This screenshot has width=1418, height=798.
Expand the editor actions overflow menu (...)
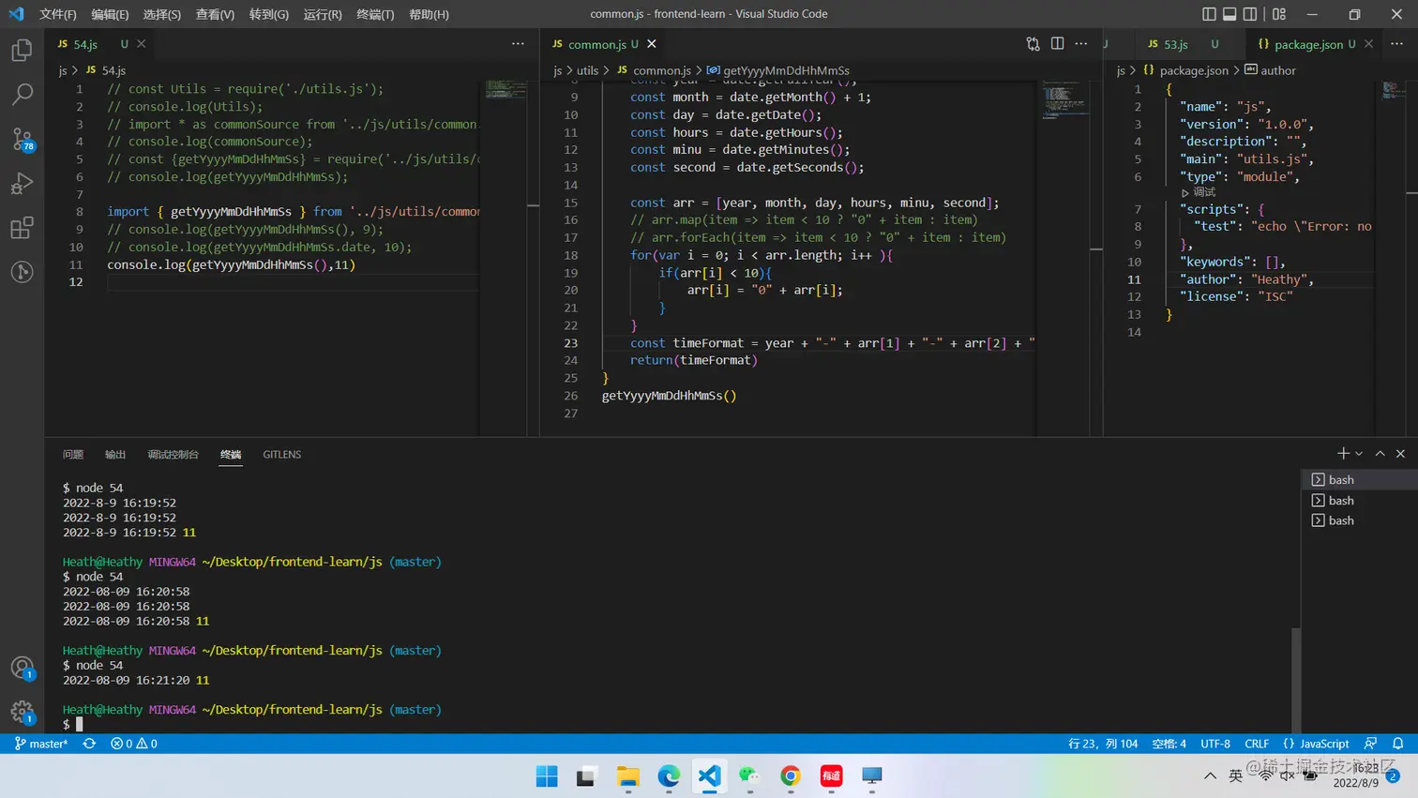1080,44
